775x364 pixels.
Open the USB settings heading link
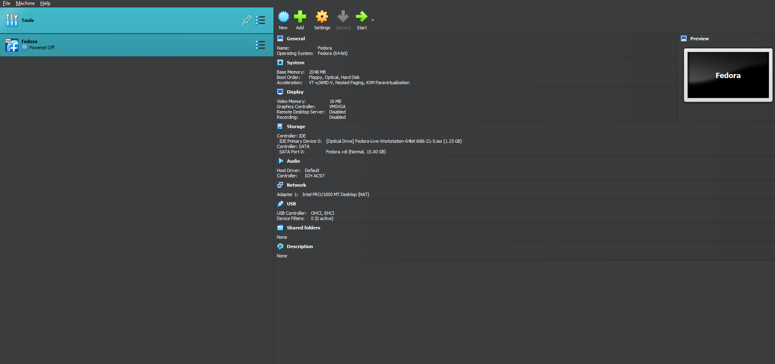click(x=291, y=204)
